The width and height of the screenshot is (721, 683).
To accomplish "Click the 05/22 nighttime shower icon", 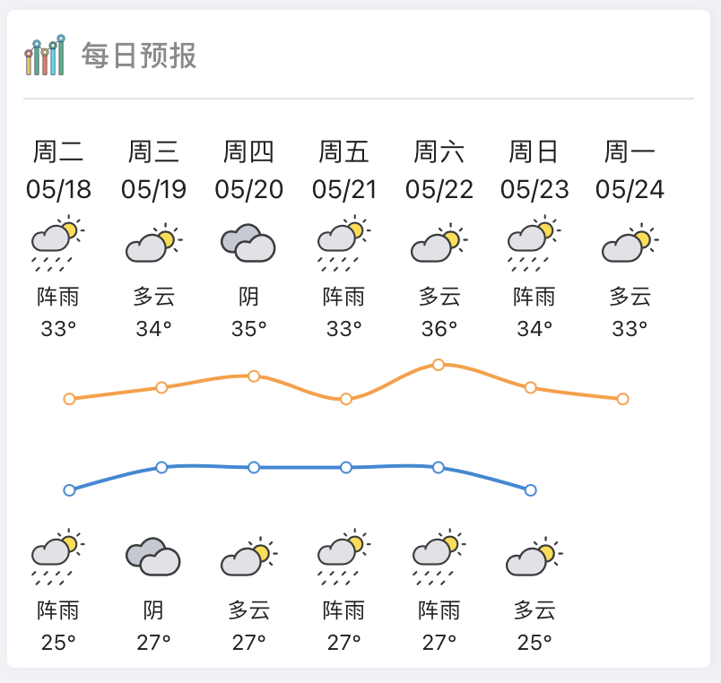I will 439,557.
